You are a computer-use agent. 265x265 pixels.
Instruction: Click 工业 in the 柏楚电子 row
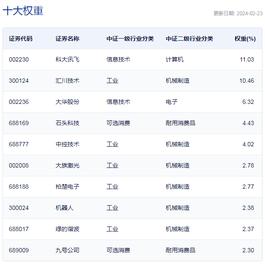[112, 187]
